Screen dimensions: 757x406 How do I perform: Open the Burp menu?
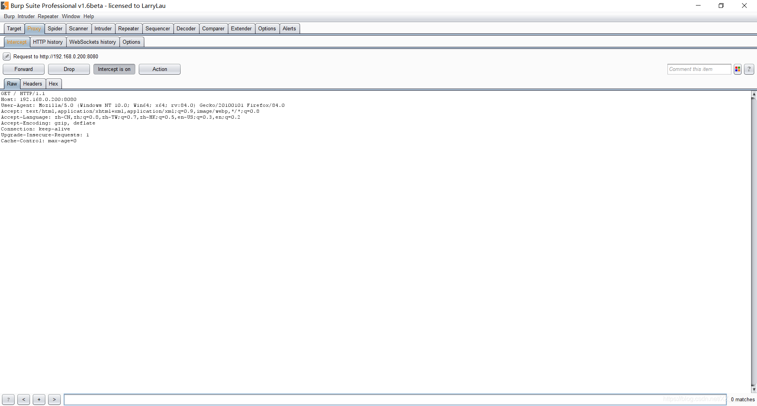pyautogui.click(x=9, y=17)
